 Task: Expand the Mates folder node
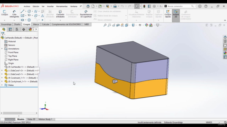pos(2,85)
